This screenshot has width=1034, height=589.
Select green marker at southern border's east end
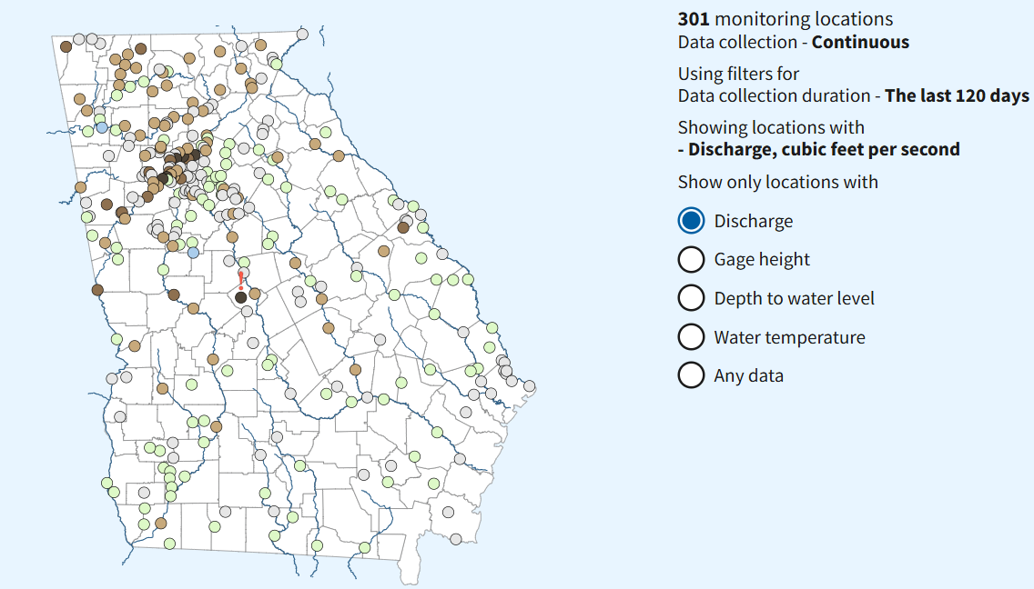pos(364,547)
